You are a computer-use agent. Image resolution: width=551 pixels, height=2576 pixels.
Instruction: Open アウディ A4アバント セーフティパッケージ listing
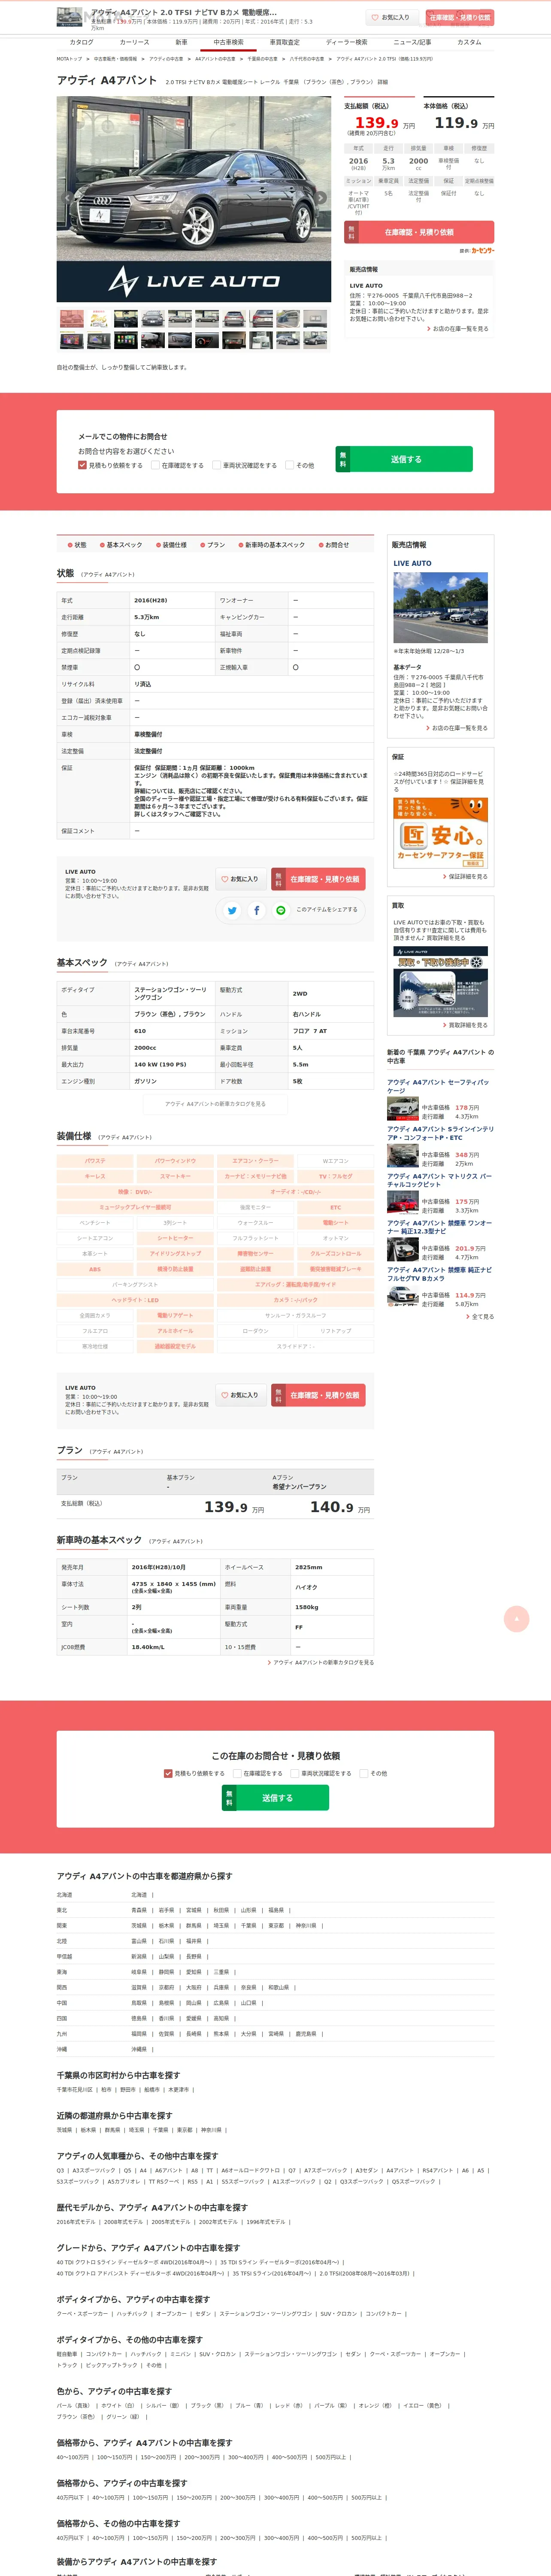click(x=438, y=1086)
